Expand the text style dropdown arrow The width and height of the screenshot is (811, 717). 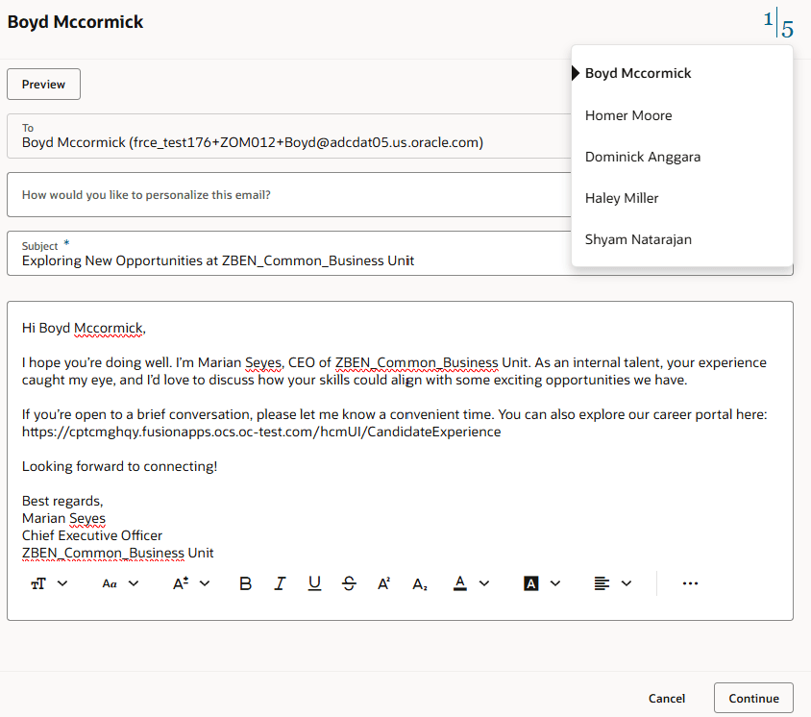pyautogui.click(x=62, y=583)
